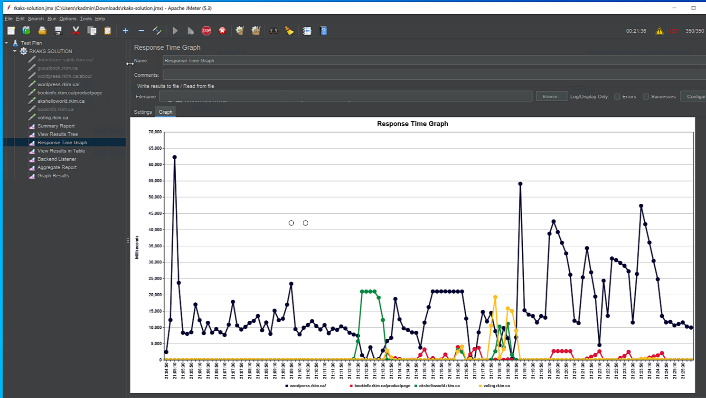Collapse the RKAKS SOLUTION thread group

[x=15, y=51]
